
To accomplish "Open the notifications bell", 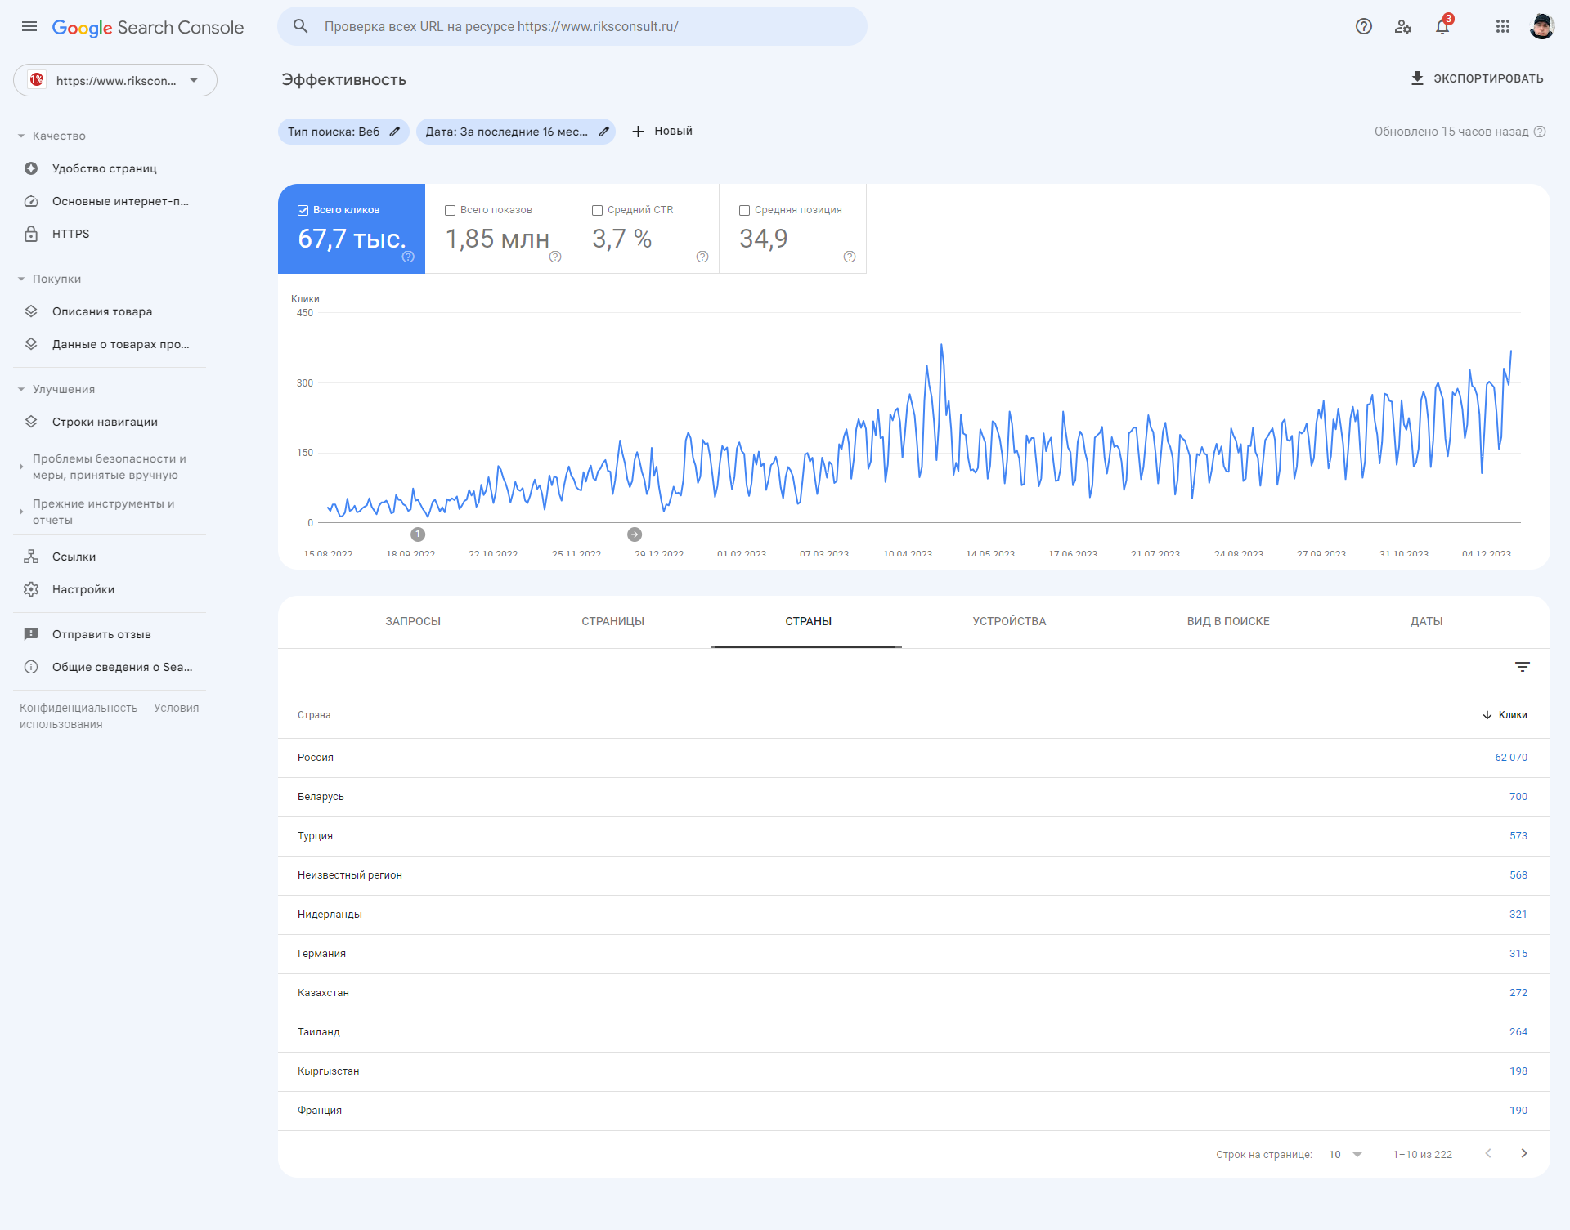I will tap(1442, 26).
